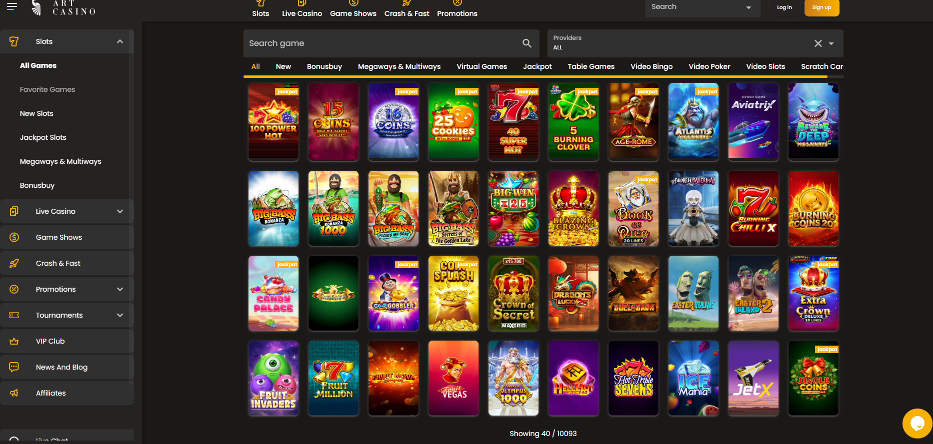Select the Video Bingo tab

[651, 66]
